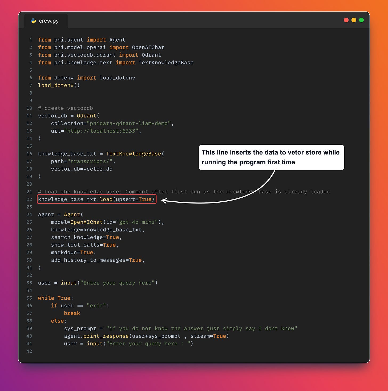Click 'knowledge_base_txt = TextKnowledgeBase(' line 16
Screen dimensions: 388x391
pos(101,154)
